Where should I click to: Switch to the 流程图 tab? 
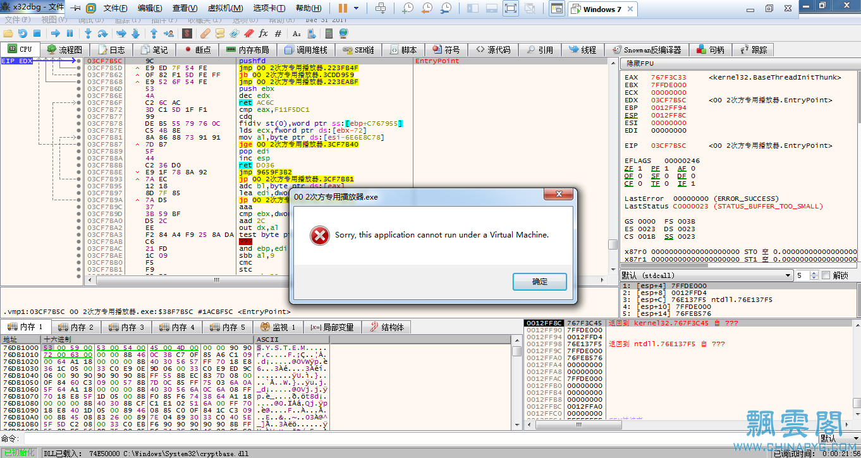click(64, 49)
